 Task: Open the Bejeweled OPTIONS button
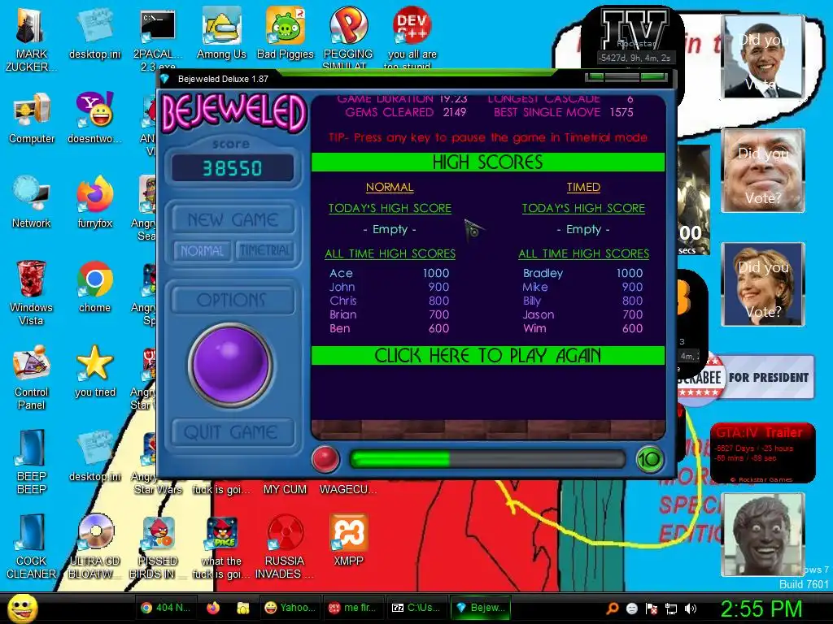233,301
